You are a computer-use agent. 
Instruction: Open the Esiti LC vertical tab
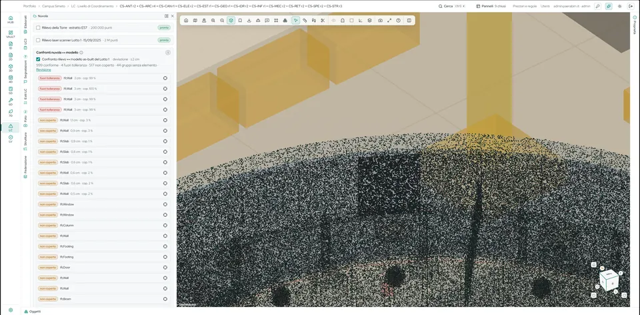coord(26,96)
